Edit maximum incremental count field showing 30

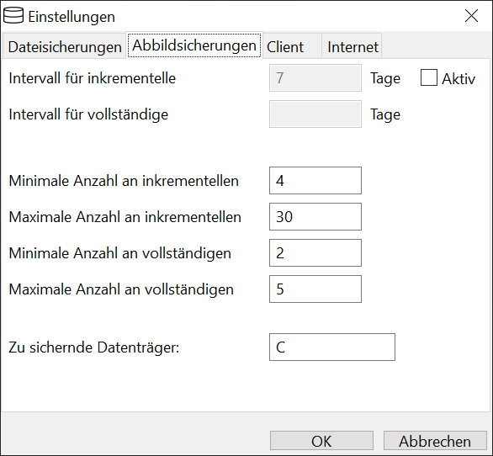[x=315, y=217]
